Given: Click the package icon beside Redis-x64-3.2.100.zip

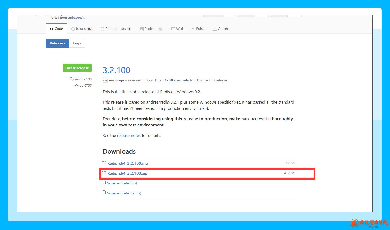Looking at the screenshot, I should (104, 173).
